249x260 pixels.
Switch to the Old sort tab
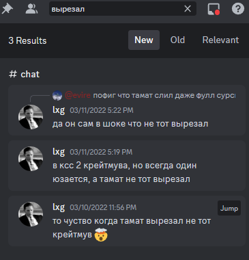[x=177, y=40]
